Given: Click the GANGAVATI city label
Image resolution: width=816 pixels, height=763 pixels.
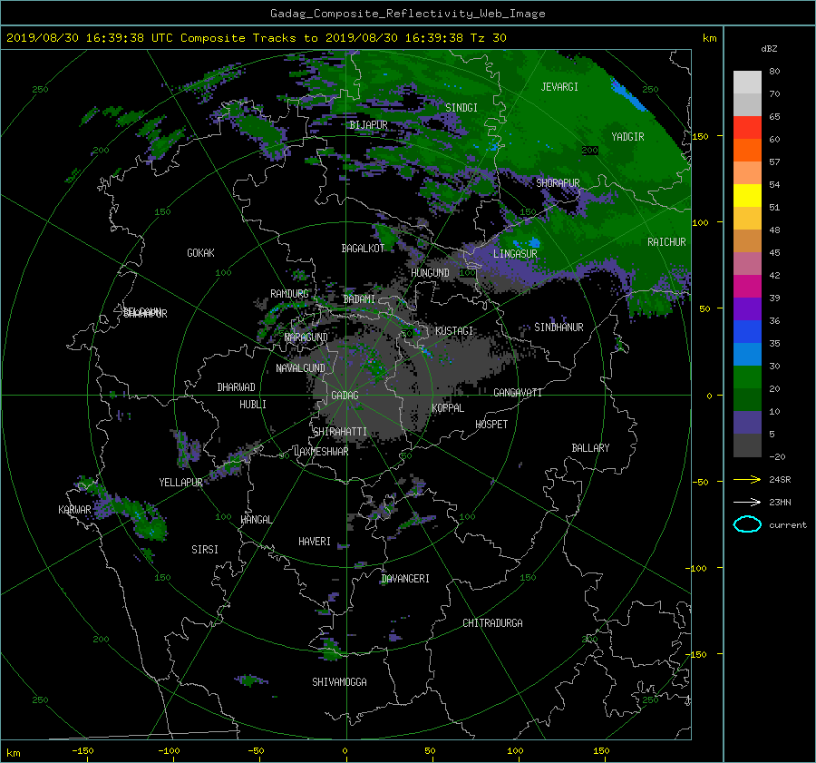Looking at the screenshot, I should coord(518,393).
